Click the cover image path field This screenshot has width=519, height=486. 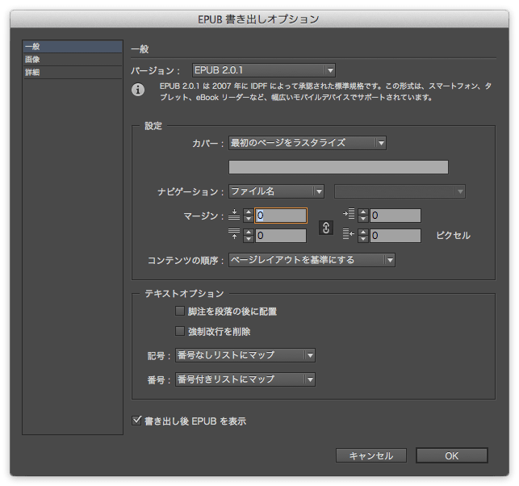coord(338,167)
